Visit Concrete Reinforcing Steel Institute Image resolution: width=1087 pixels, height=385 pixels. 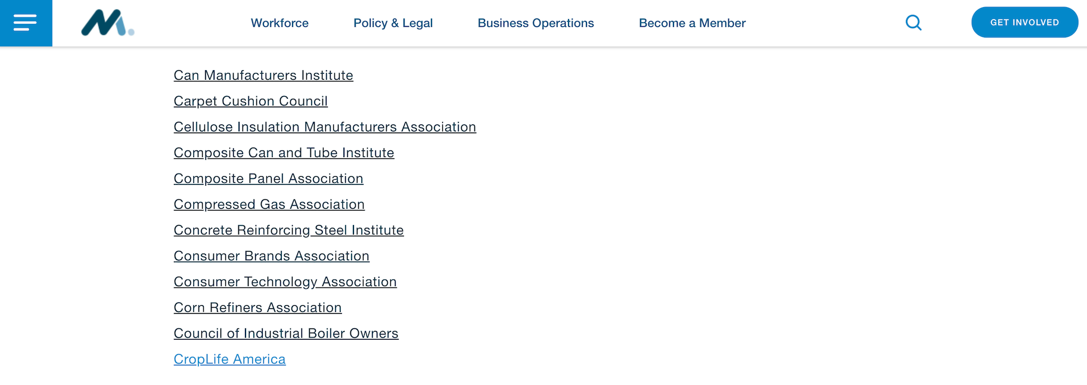[x=288, y=230]
